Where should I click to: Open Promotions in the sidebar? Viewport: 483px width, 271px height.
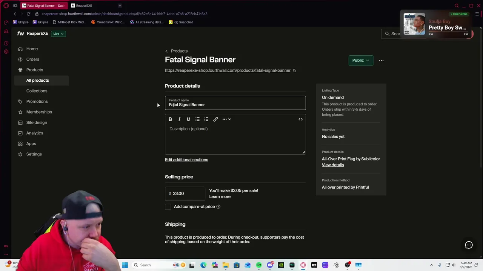37,102
